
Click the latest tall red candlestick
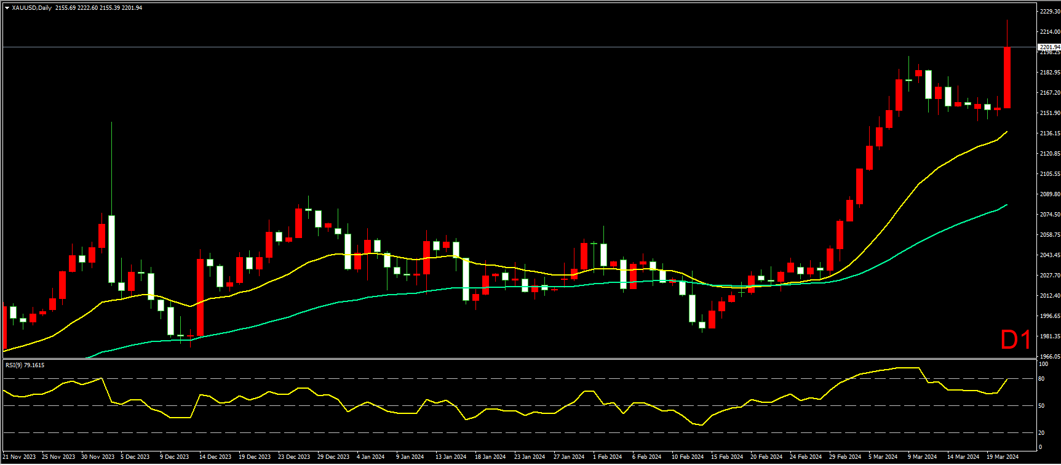point(1007,77)
